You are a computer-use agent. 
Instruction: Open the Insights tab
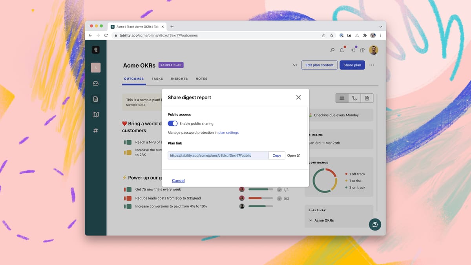click(x=179, y=79)
